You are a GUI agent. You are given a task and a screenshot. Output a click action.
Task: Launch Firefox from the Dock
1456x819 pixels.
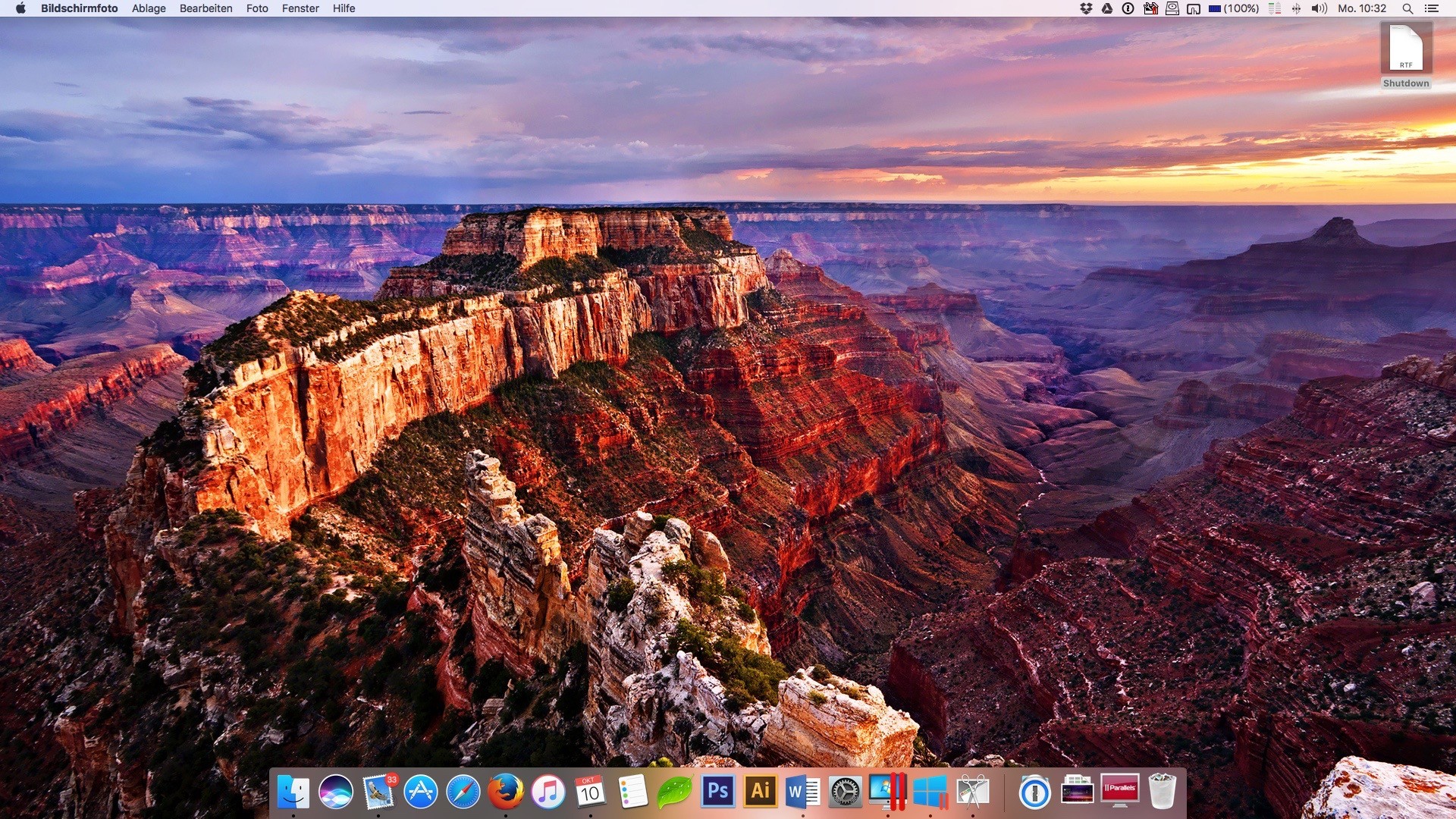(505, 792)
